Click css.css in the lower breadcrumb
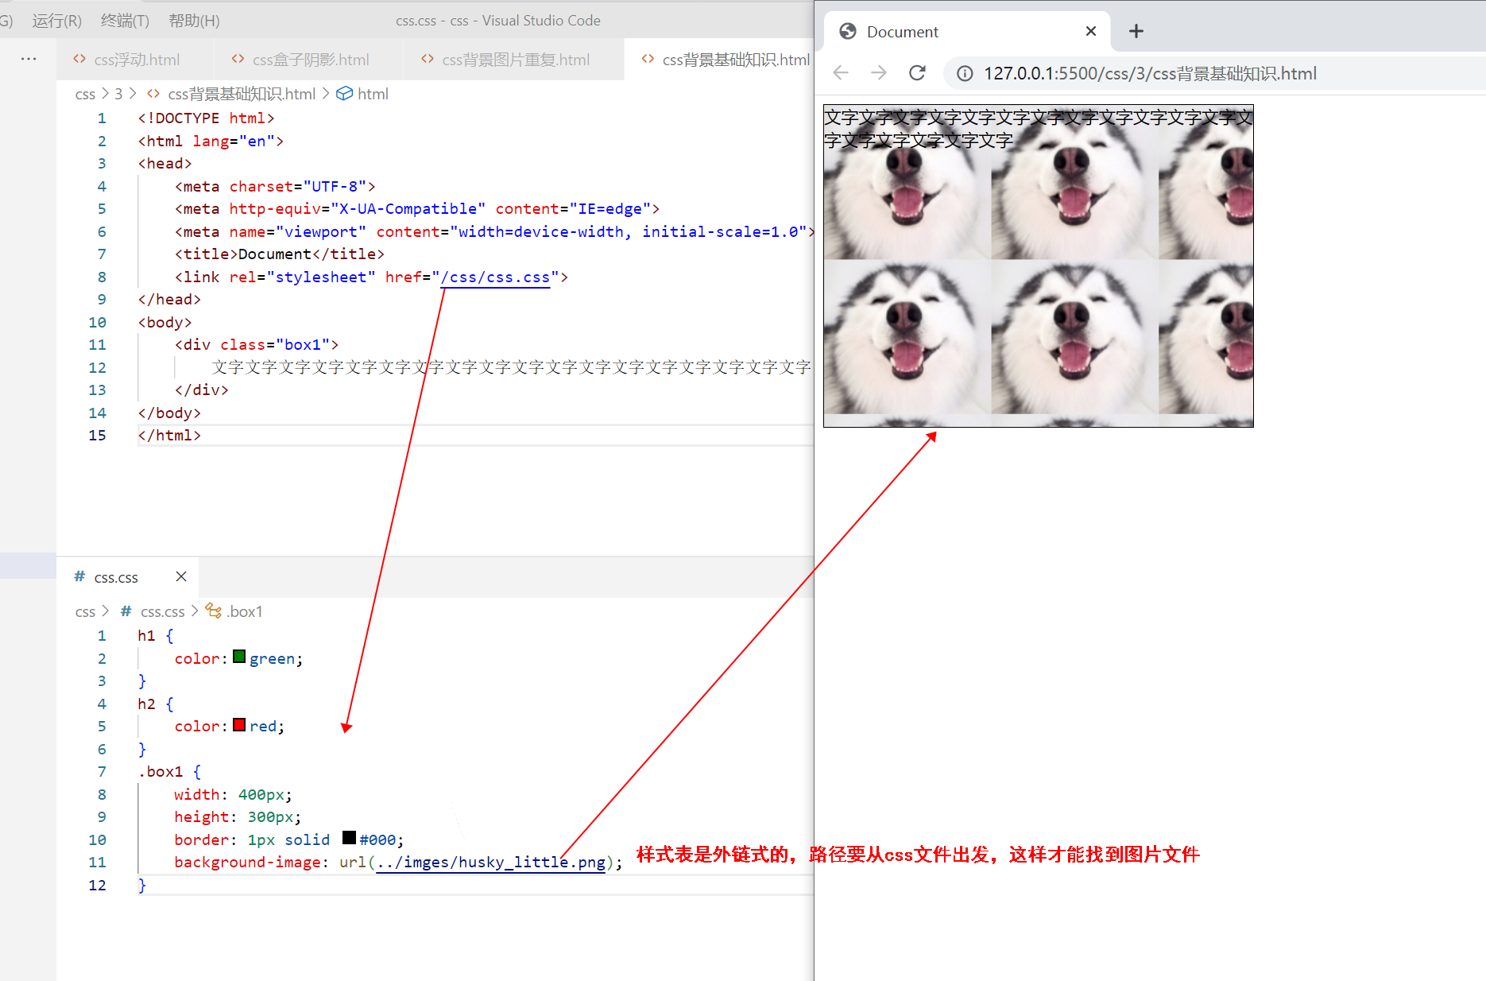The height and width of the screenshot is (981, 1486). [162, 611]
